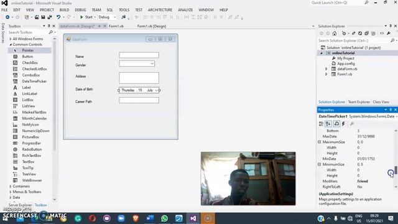The width and height of the screenshot is (398, 224).
Task: Show Events lightning icon in Properties
Action: pyautogui.click(x=343, y=124)
